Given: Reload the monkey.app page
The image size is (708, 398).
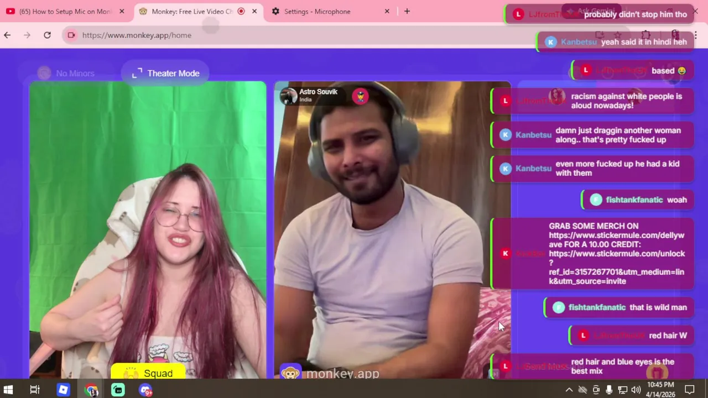Looking at the screenshot, I should pos(47,35).
